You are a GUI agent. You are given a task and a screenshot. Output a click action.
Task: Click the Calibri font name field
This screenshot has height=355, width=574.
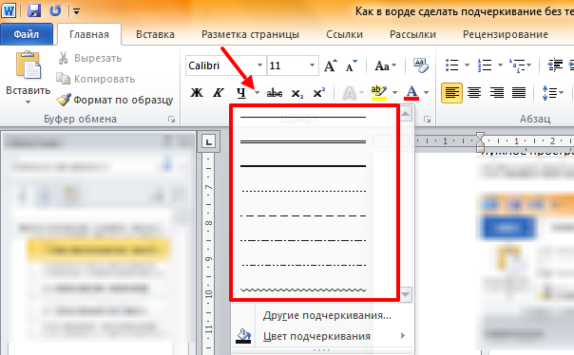pyautogui.click(x=220, y=65)
